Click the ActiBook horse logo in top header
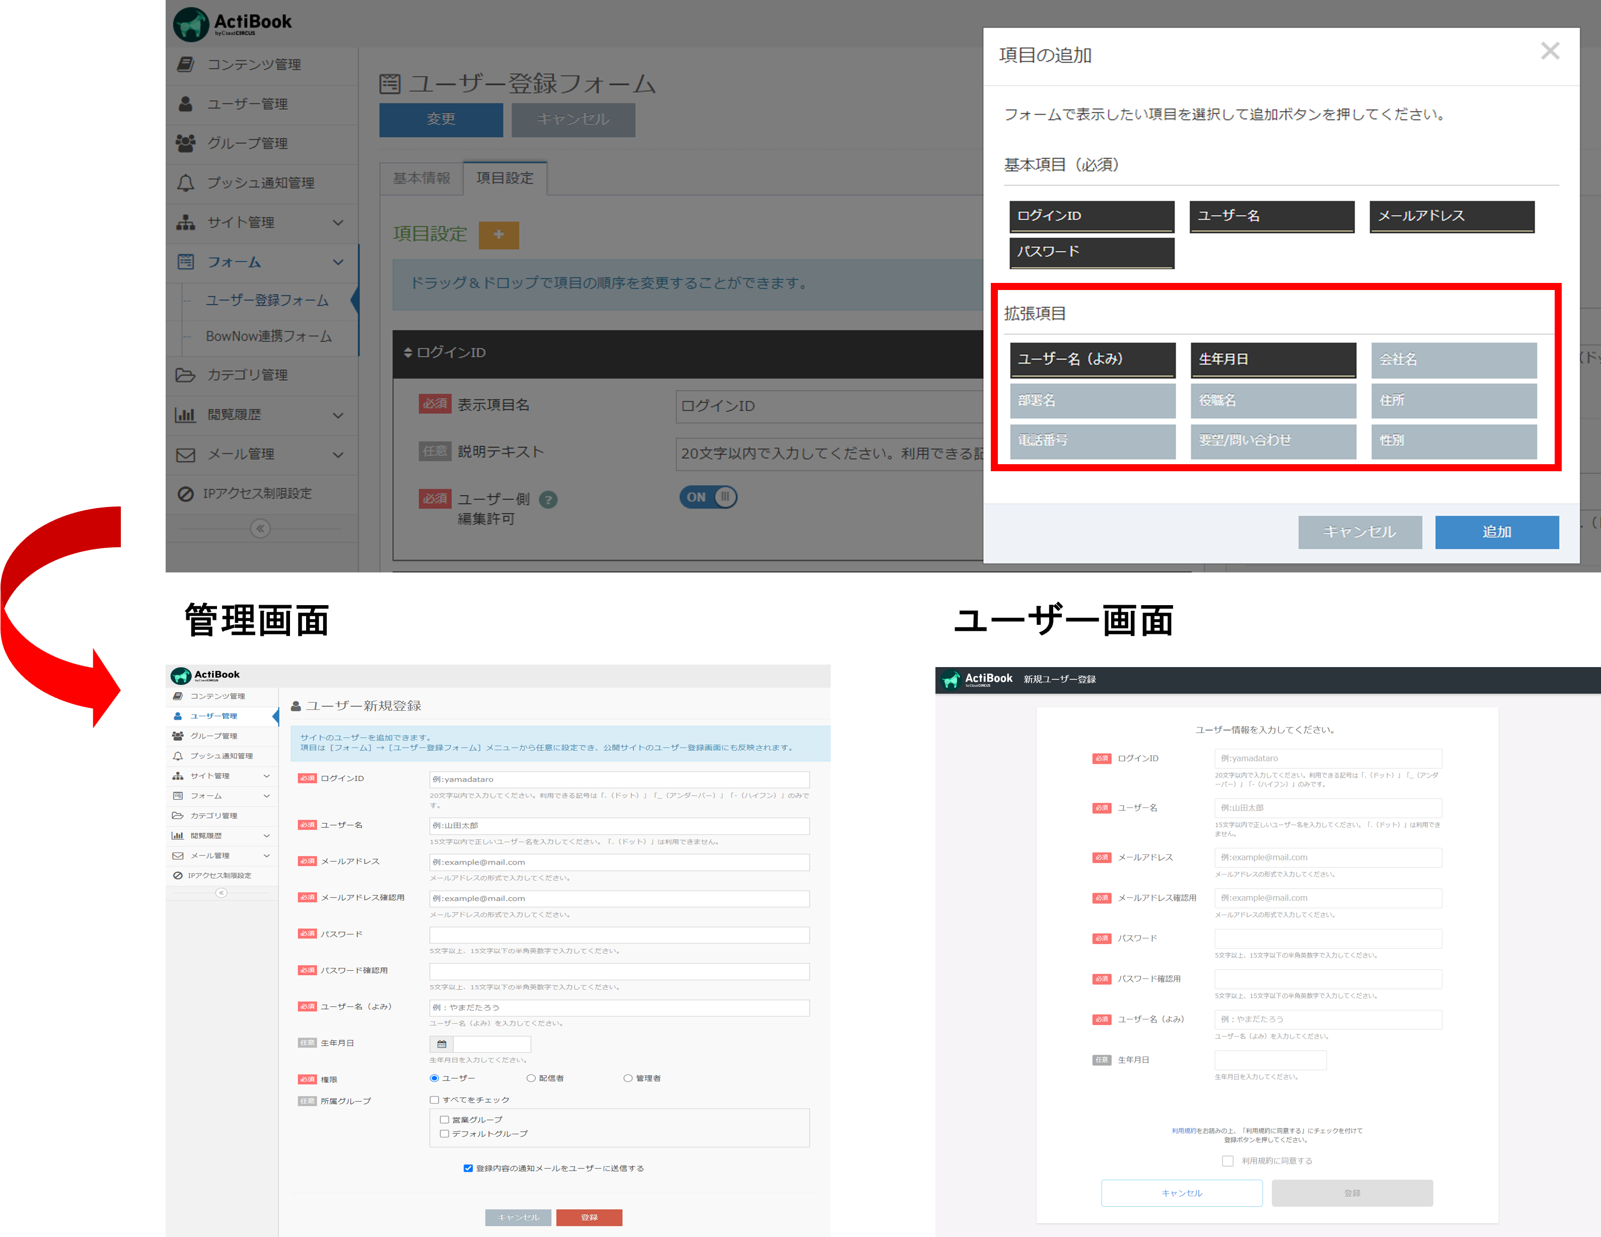The image size is (1601, 1237). [x=191, y=24]
